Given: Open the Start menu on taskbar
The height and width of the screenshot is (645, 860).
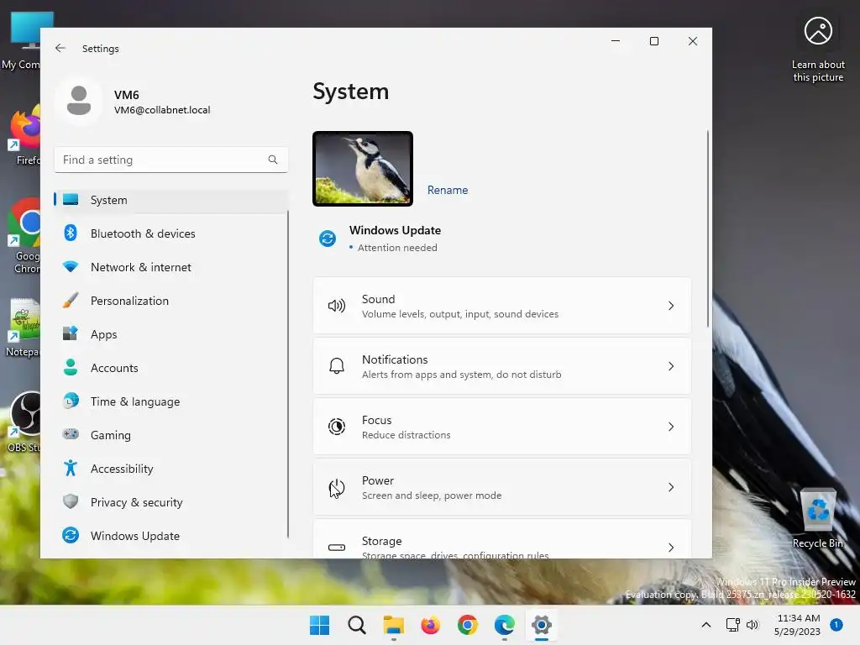Looking at the screenshot, I should pyautogui.click(x=320, y=625).
